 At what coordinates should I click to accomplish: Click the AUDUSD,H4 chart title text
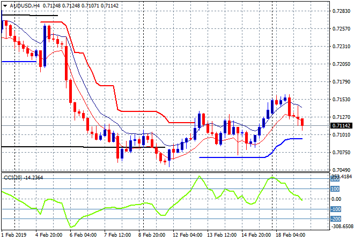coord(21,5)
